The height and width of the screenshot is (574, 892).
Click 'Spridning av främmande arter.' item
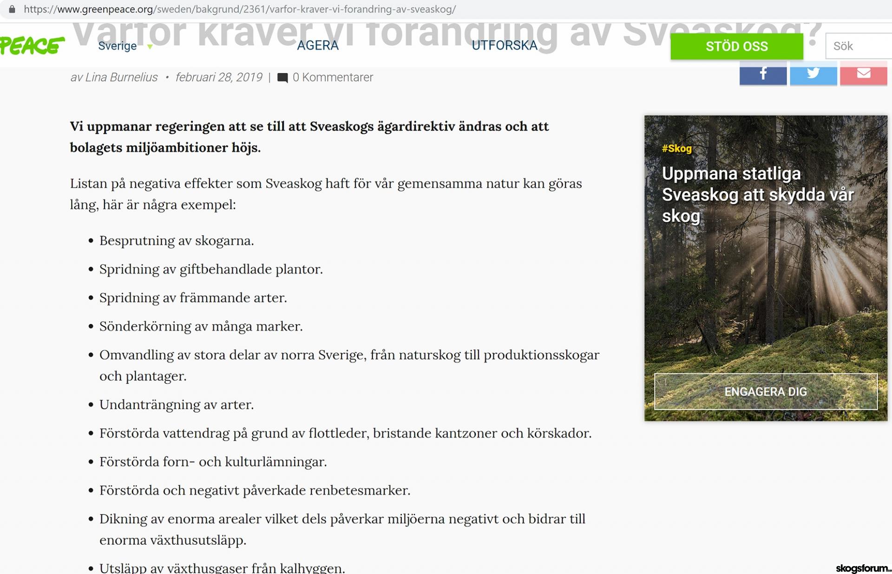[193, 297]
